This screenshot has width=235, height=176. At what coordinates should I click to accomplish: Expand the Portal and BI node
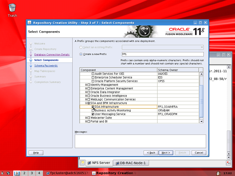point(86,121)
